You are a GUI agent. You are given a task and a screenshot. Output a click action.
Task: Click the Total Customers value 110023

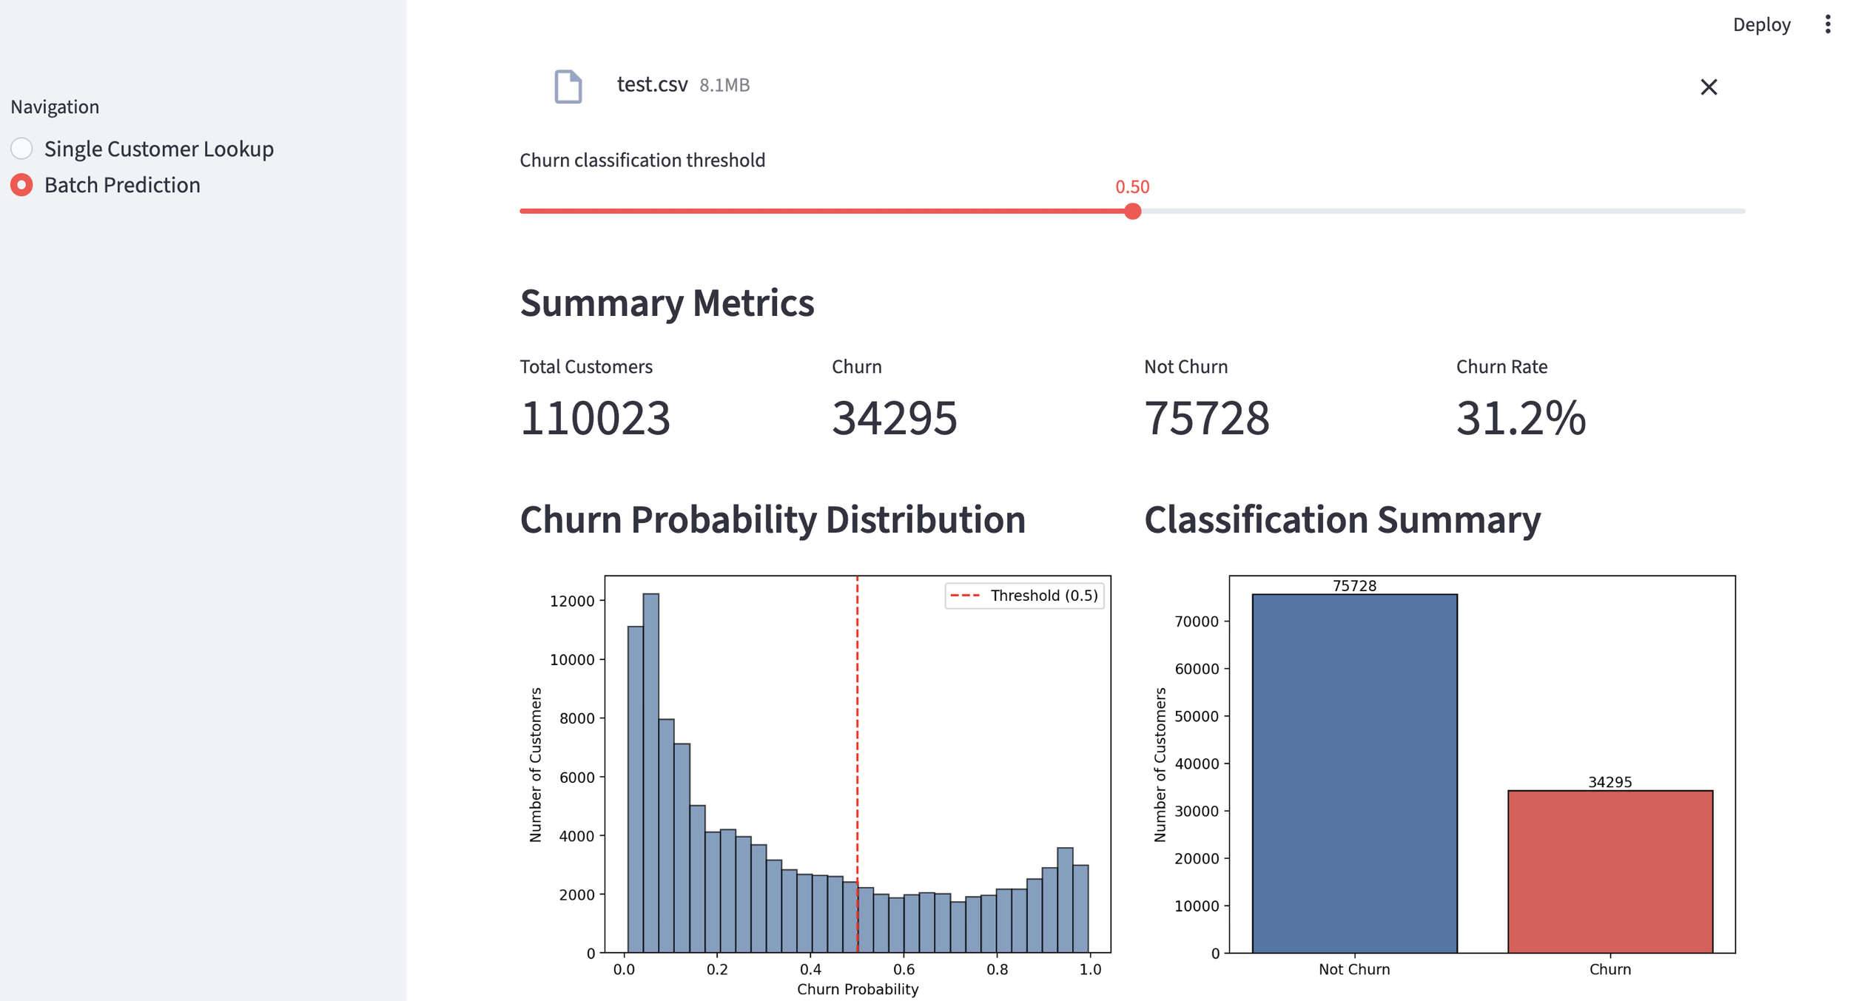[595, 418]
